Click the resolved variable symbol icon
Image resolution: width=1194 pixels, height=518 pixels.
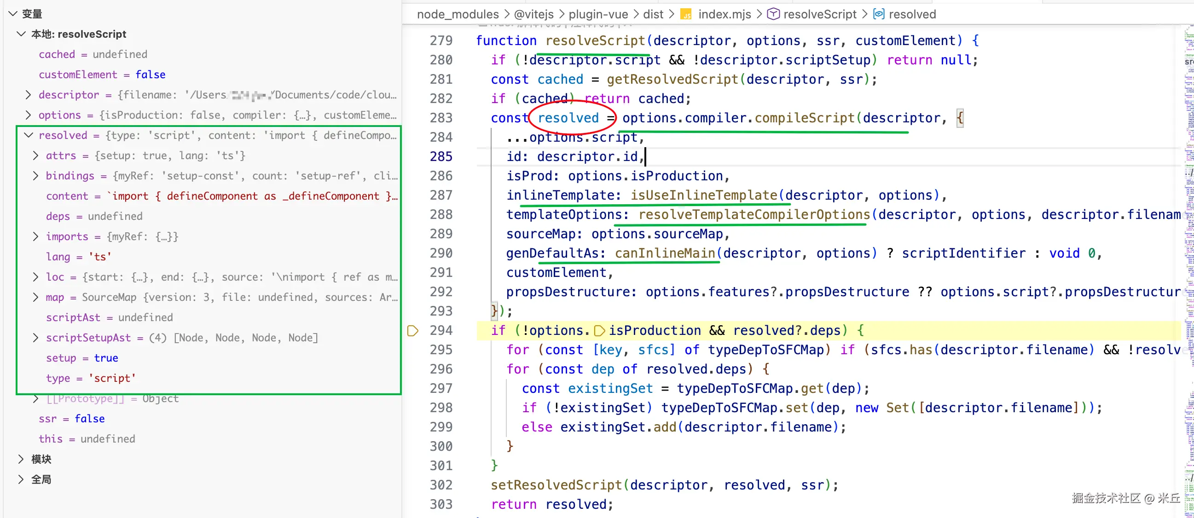coord(878,14)
